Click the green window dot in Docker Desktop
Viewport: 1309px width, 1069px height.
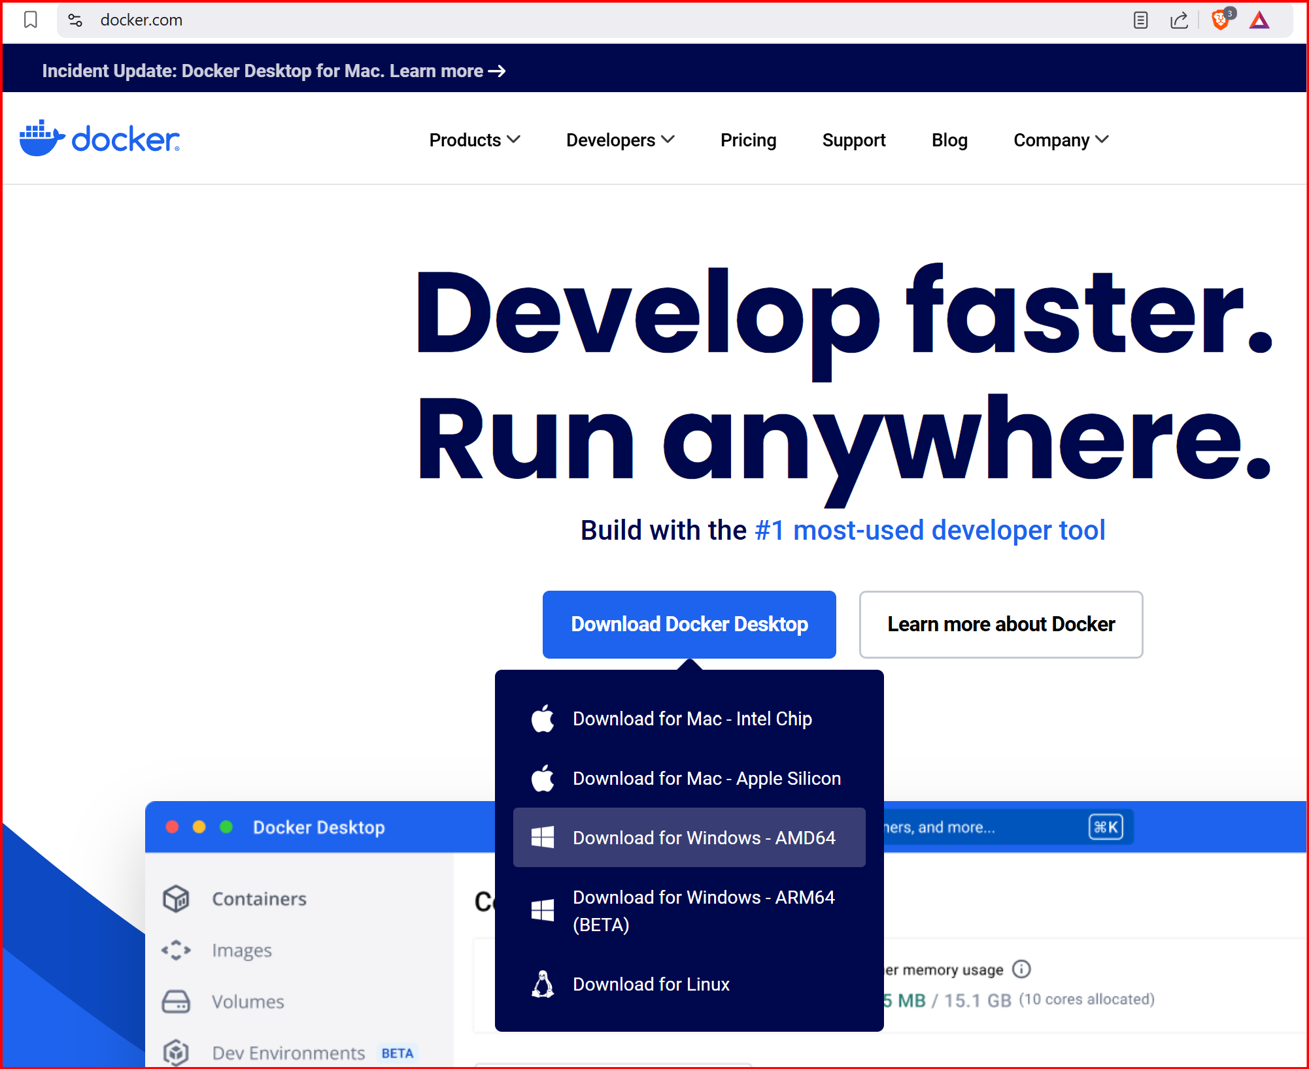[226, 827]
